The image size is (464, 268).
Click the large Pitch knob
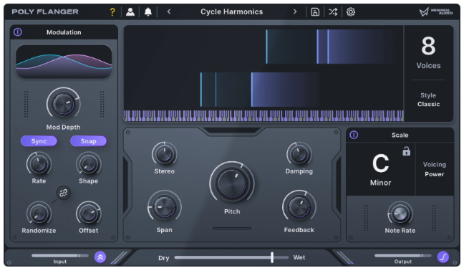tap(232, 183)
